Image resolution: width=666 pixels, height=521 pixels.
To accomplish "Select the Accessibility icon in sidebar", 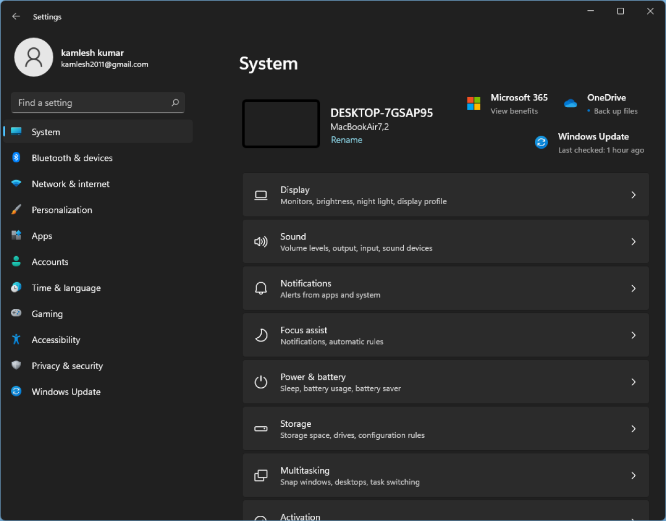I will (16, 339).
